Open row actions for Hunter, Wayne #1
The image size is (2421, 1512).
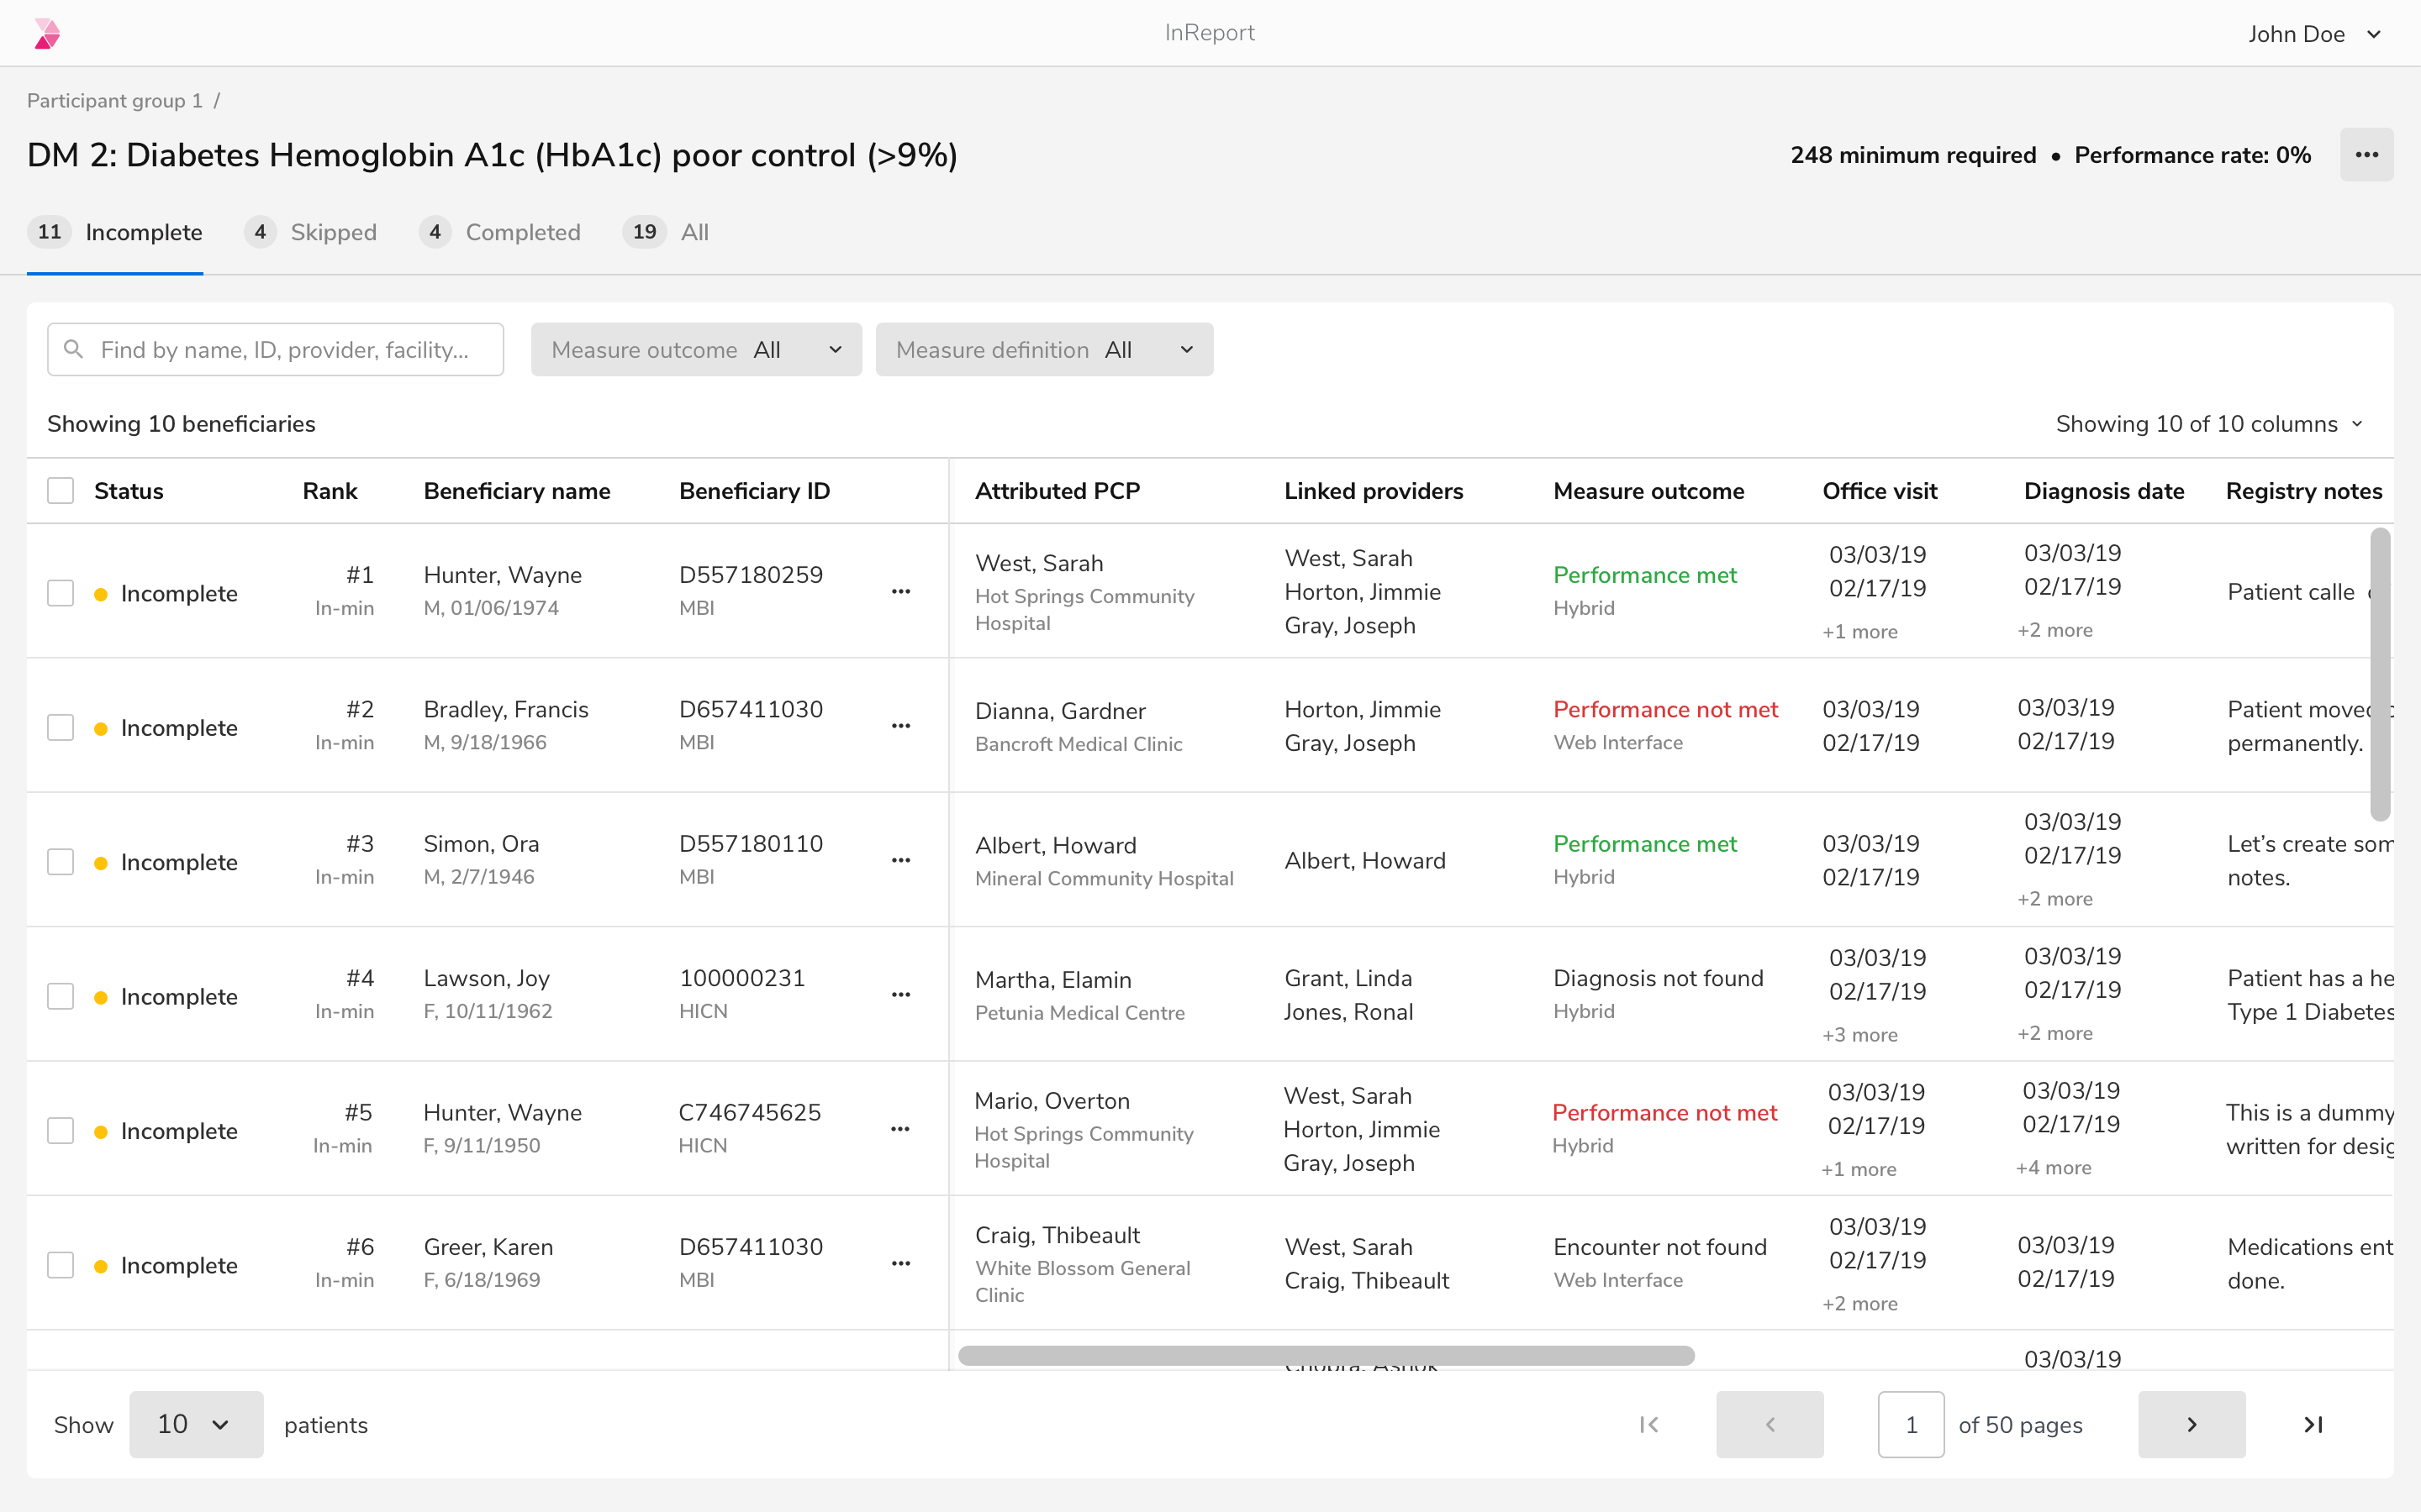pos(900,592)
